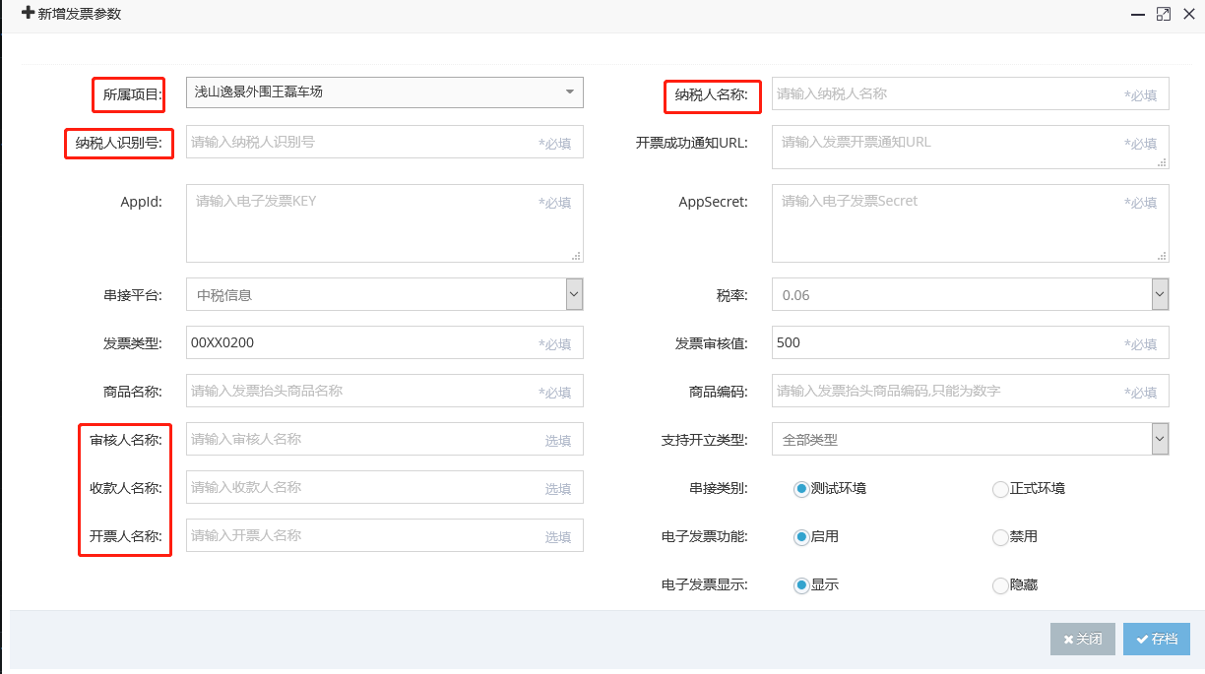Switch 串接类别 to 正式环境
This screenshot has height=674, width=1205.
tap(999, 488)
